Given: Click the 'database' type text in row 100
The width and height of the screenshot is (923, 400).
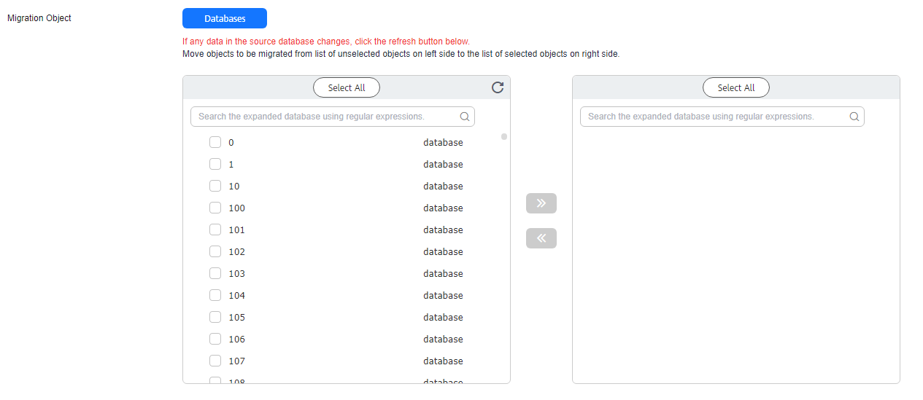Looking at the screenshot, I should (x=443, y=208).
